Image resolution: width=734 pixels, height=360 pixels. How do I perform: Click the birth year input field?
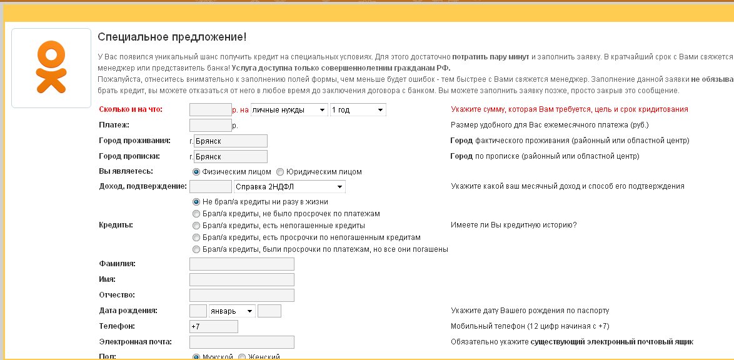coord(269,311)
